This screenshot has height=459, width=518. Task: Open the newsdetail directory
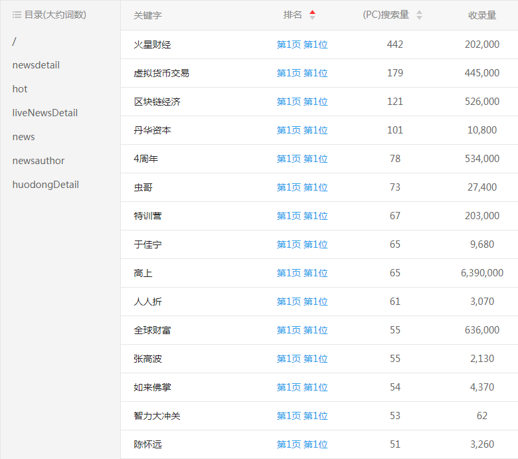click(36, 65)
